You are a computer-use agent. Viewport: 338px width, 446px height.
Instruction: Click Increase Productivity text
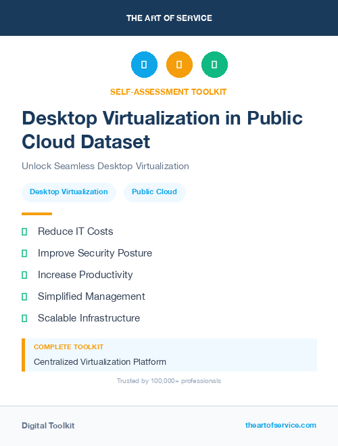[85, 275]
